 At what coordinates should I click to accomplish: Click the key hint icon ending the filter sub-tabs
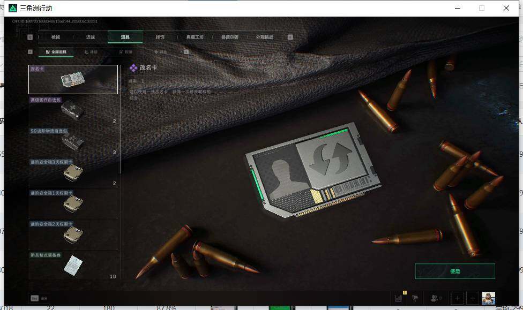186,51
